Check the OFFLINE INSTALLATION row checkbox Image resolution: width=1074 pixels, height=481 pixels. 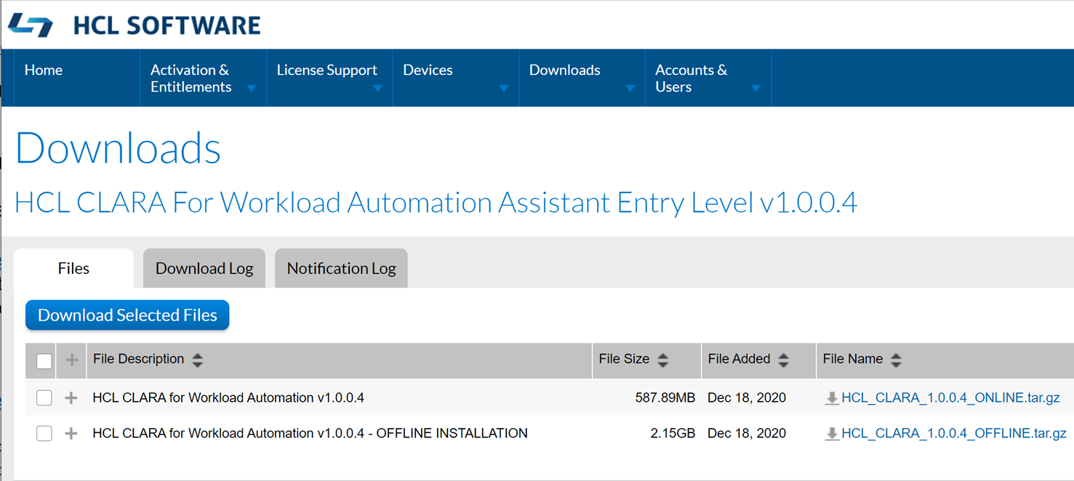tap(44, 433)
